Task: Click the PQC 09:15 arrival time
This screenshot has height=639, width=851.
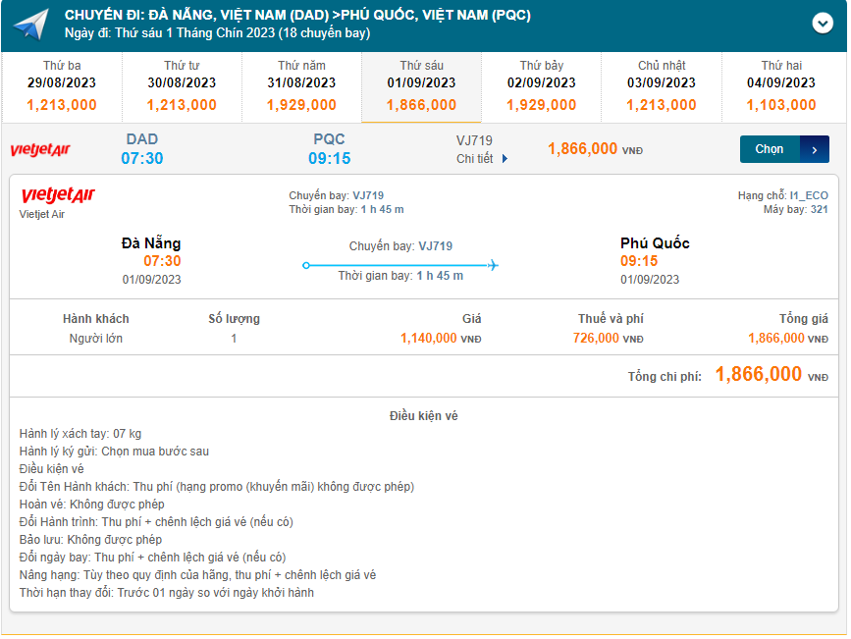Action: point(329,158)
